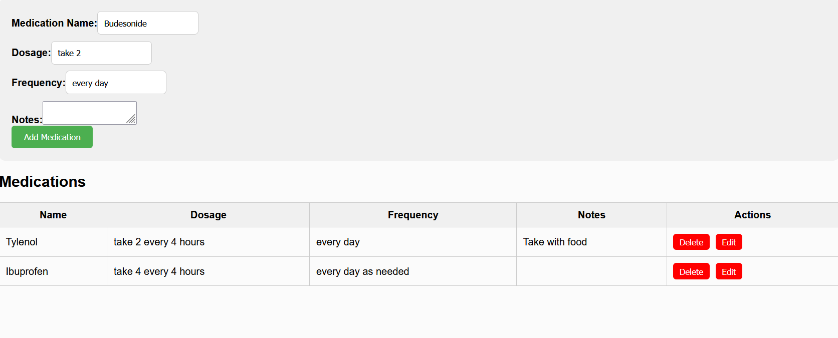Select 'every day as needed' frequency cell
The image size is (838, 338).
coord(413,271)
